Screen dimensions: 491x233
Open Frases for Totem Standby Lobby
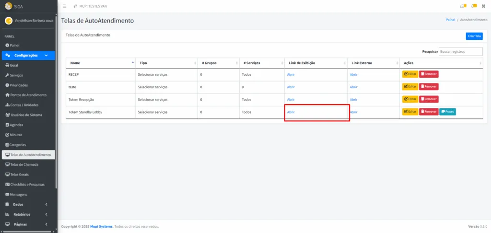[x=447, y=112]
